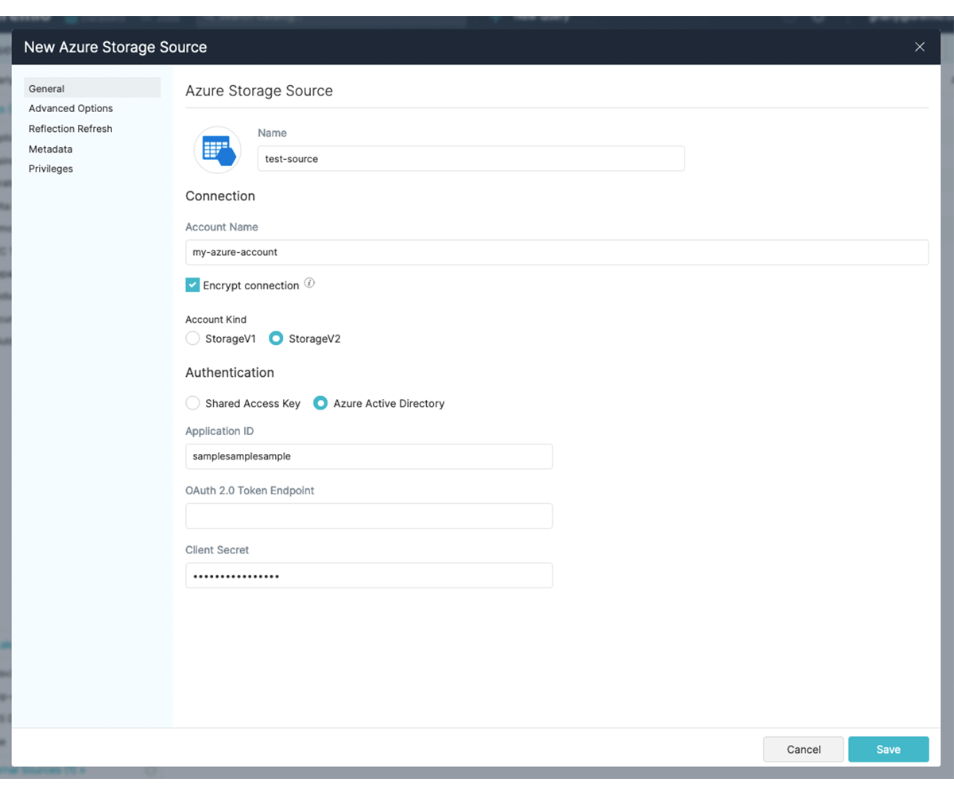Focus the Name field containing test-source
954x795 pixels.
pyautogui.click(x=471, y=158)
